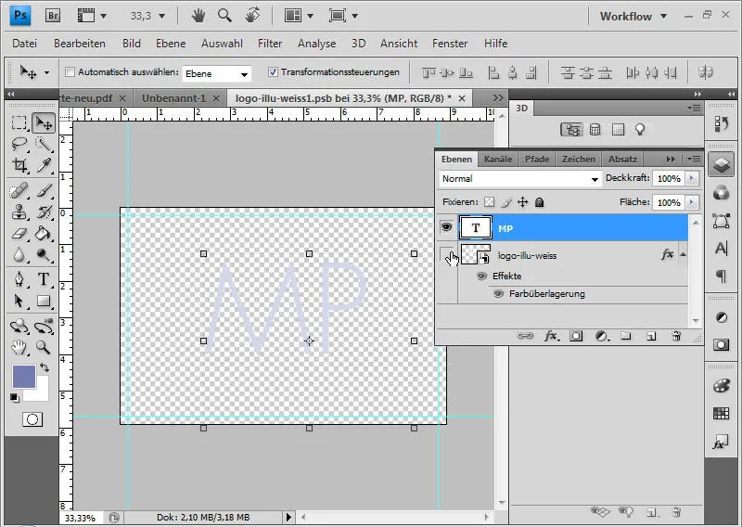The height and width of the screenshot is (527, 742).
Task: Click the Deckkraft 100% input field
Action: point(669,178)
